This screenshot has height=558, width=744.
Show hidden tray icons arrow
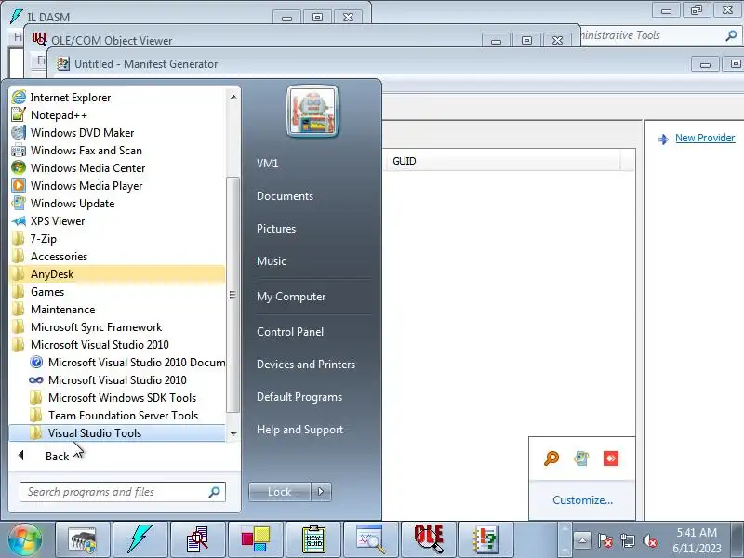tap(583, 540)
